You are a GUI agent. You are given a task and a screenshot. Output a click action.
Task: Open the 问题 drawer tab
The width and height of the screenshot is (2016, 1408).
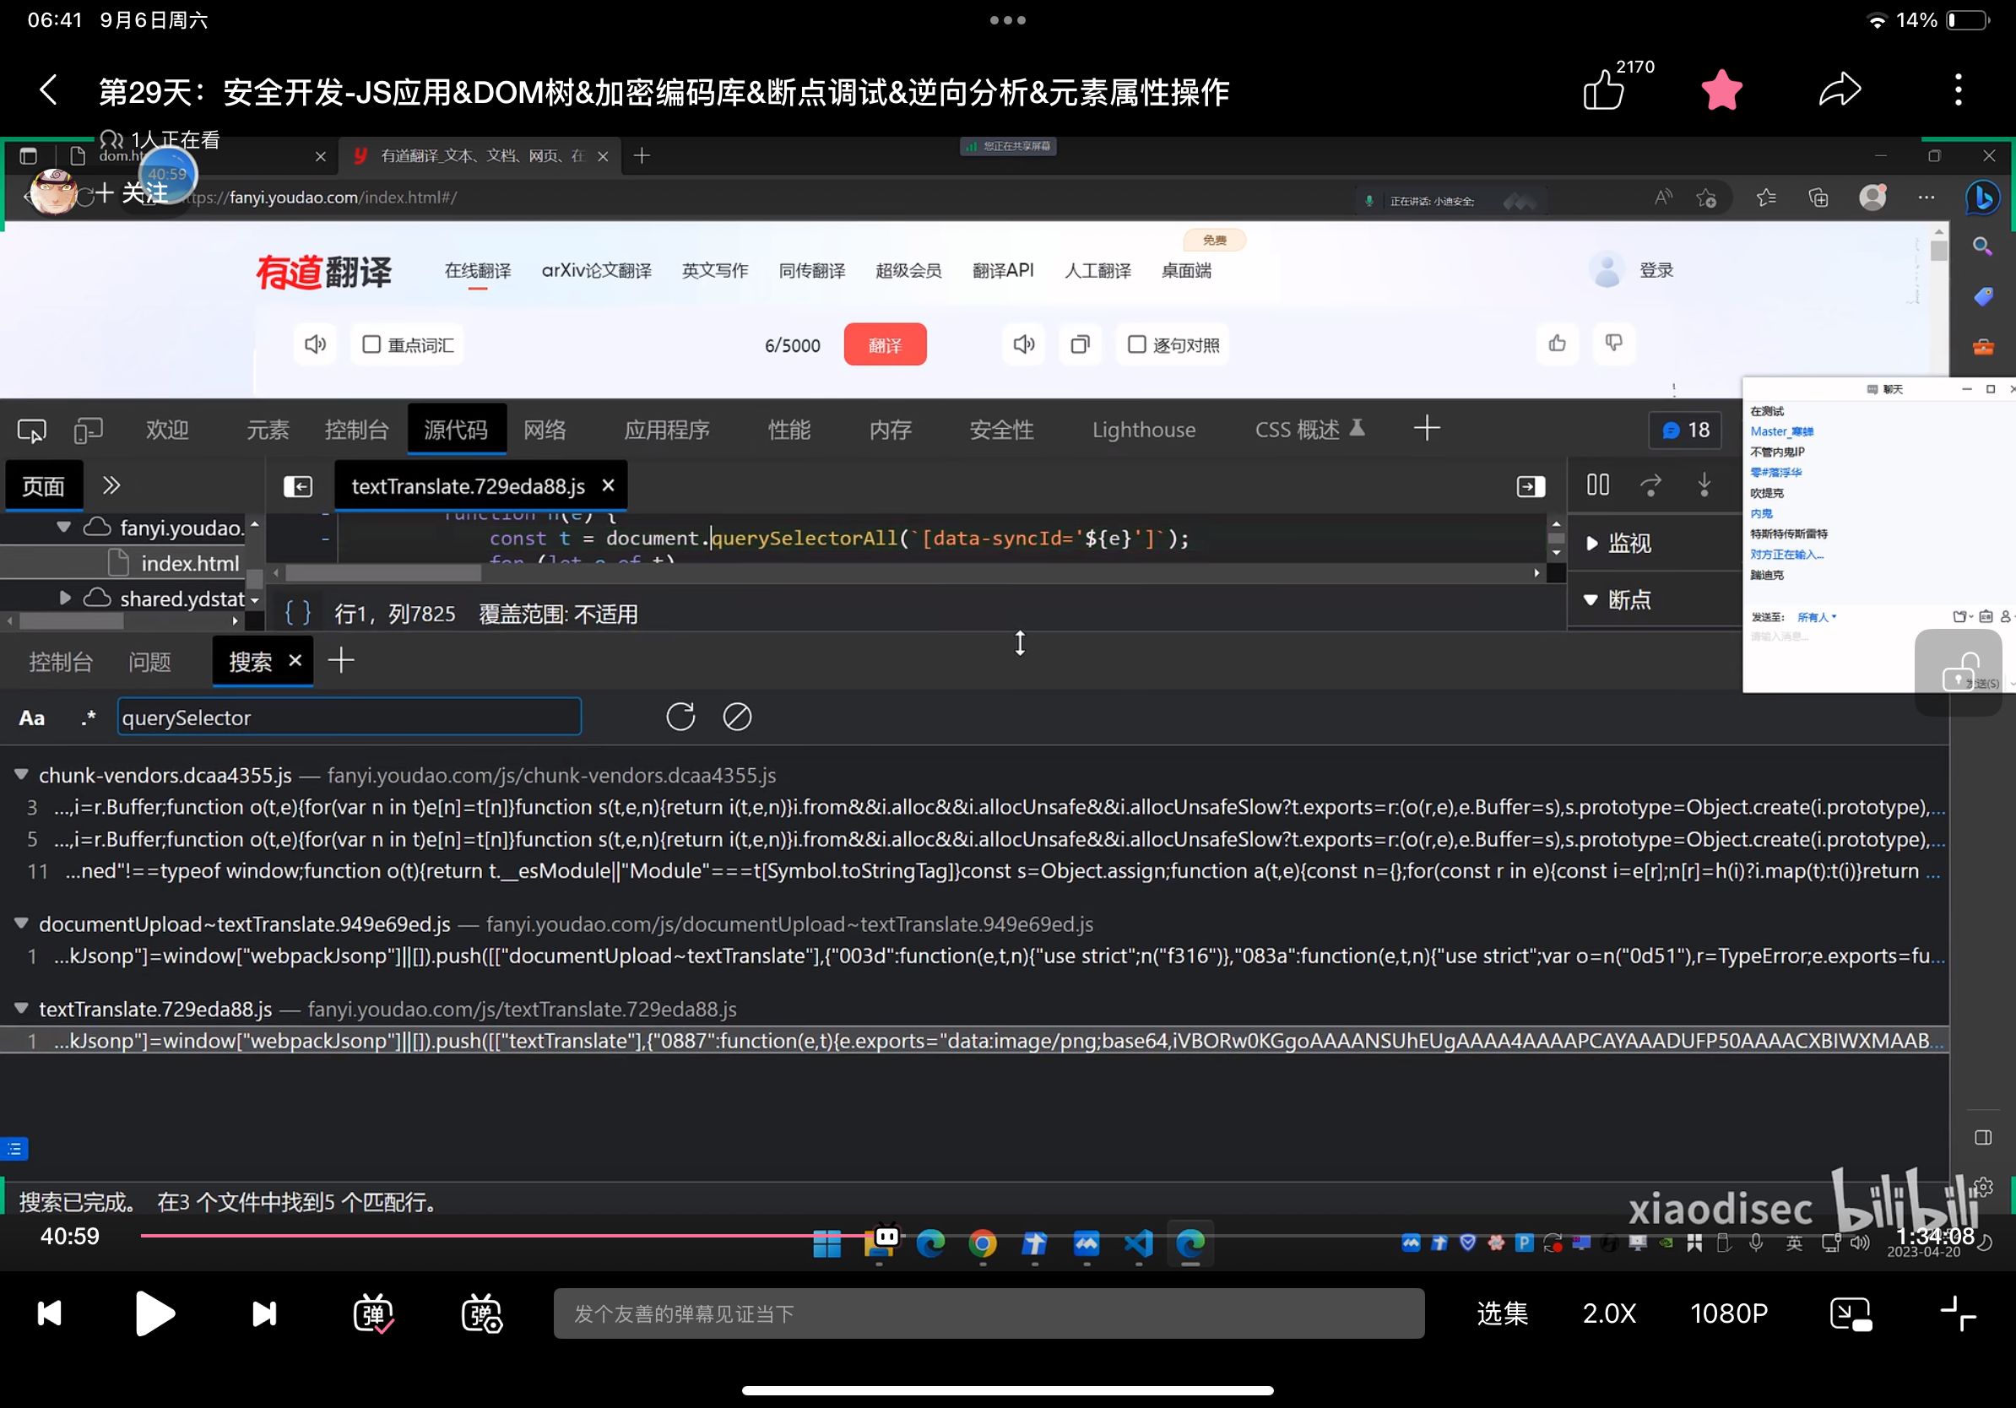149,662
